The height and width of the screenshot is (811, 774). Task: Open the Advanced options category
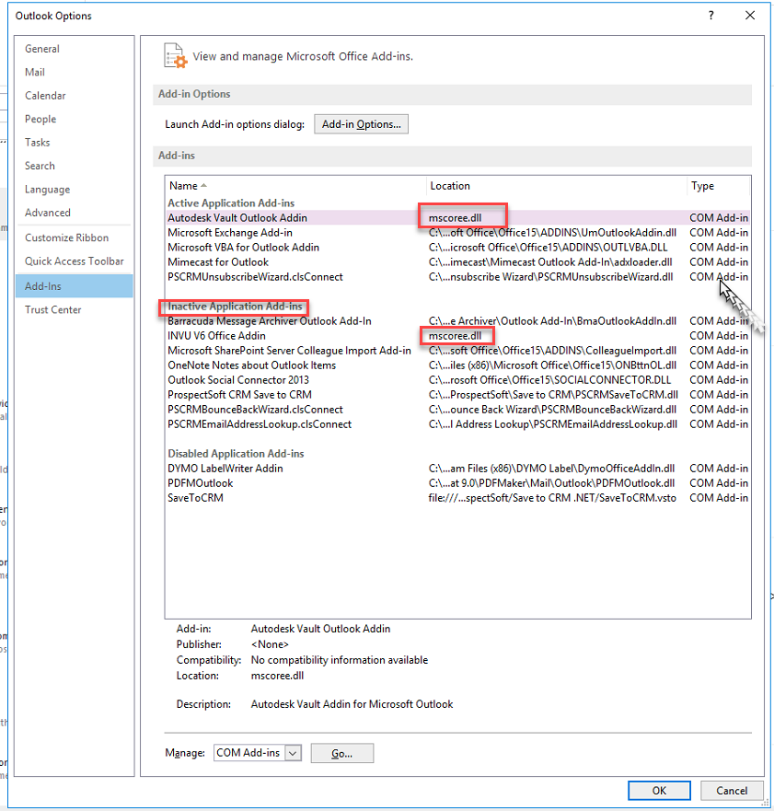(48, 213)
